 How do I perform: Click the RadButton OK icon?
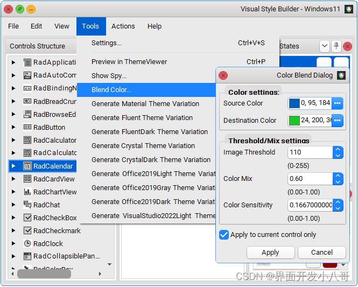[x=27, y=127]
